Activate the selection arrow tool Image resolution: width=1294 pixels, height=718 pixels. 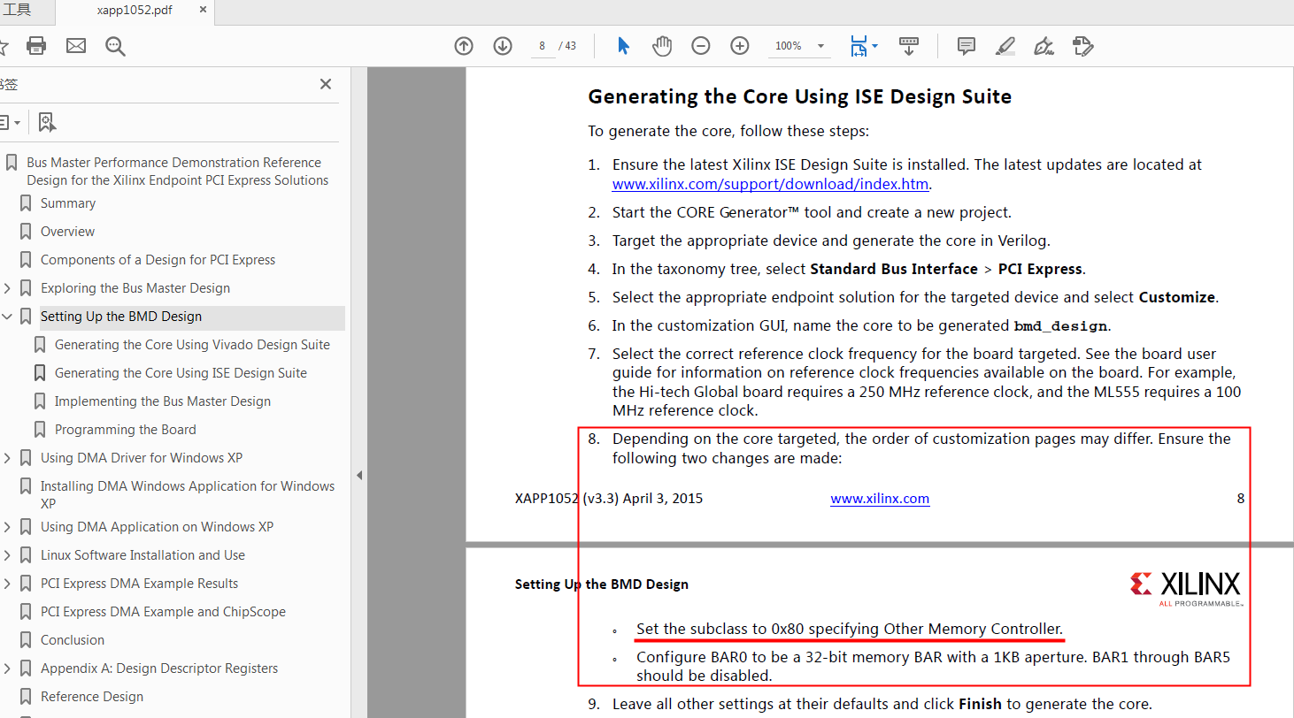[623, 46]
